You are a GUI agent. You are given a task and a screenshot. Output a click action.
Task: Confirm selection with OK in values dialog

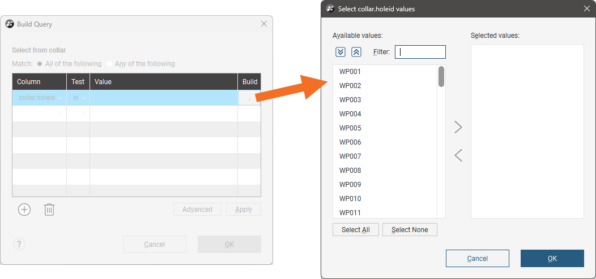coord(552,259)
